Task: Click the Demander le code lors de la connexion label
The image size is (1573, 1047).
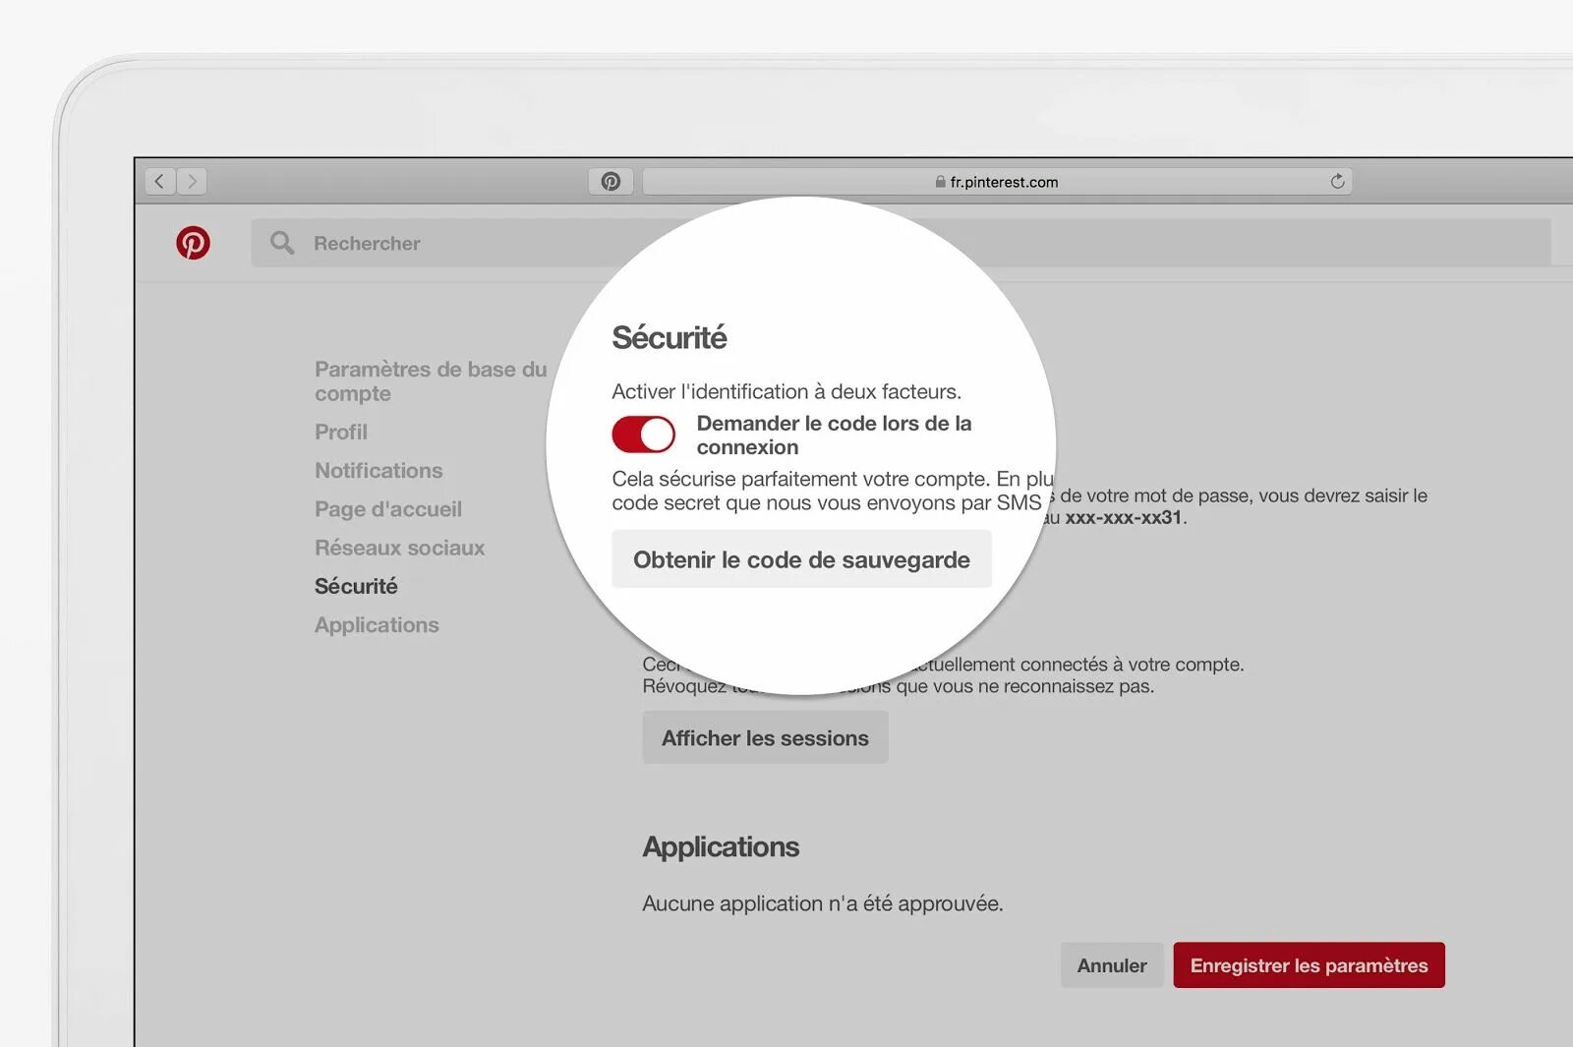Action: (834, 435)
